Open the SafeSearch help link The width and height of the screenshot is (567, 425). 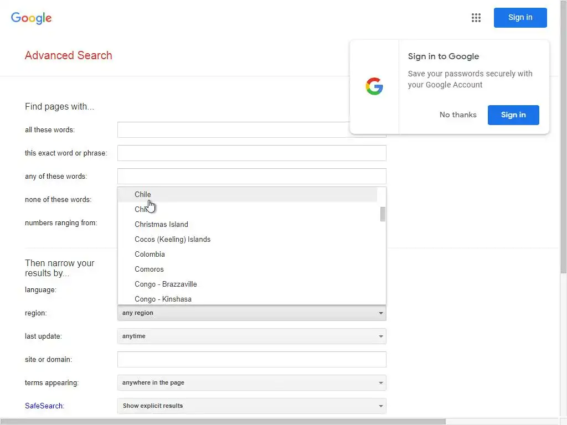44,406
